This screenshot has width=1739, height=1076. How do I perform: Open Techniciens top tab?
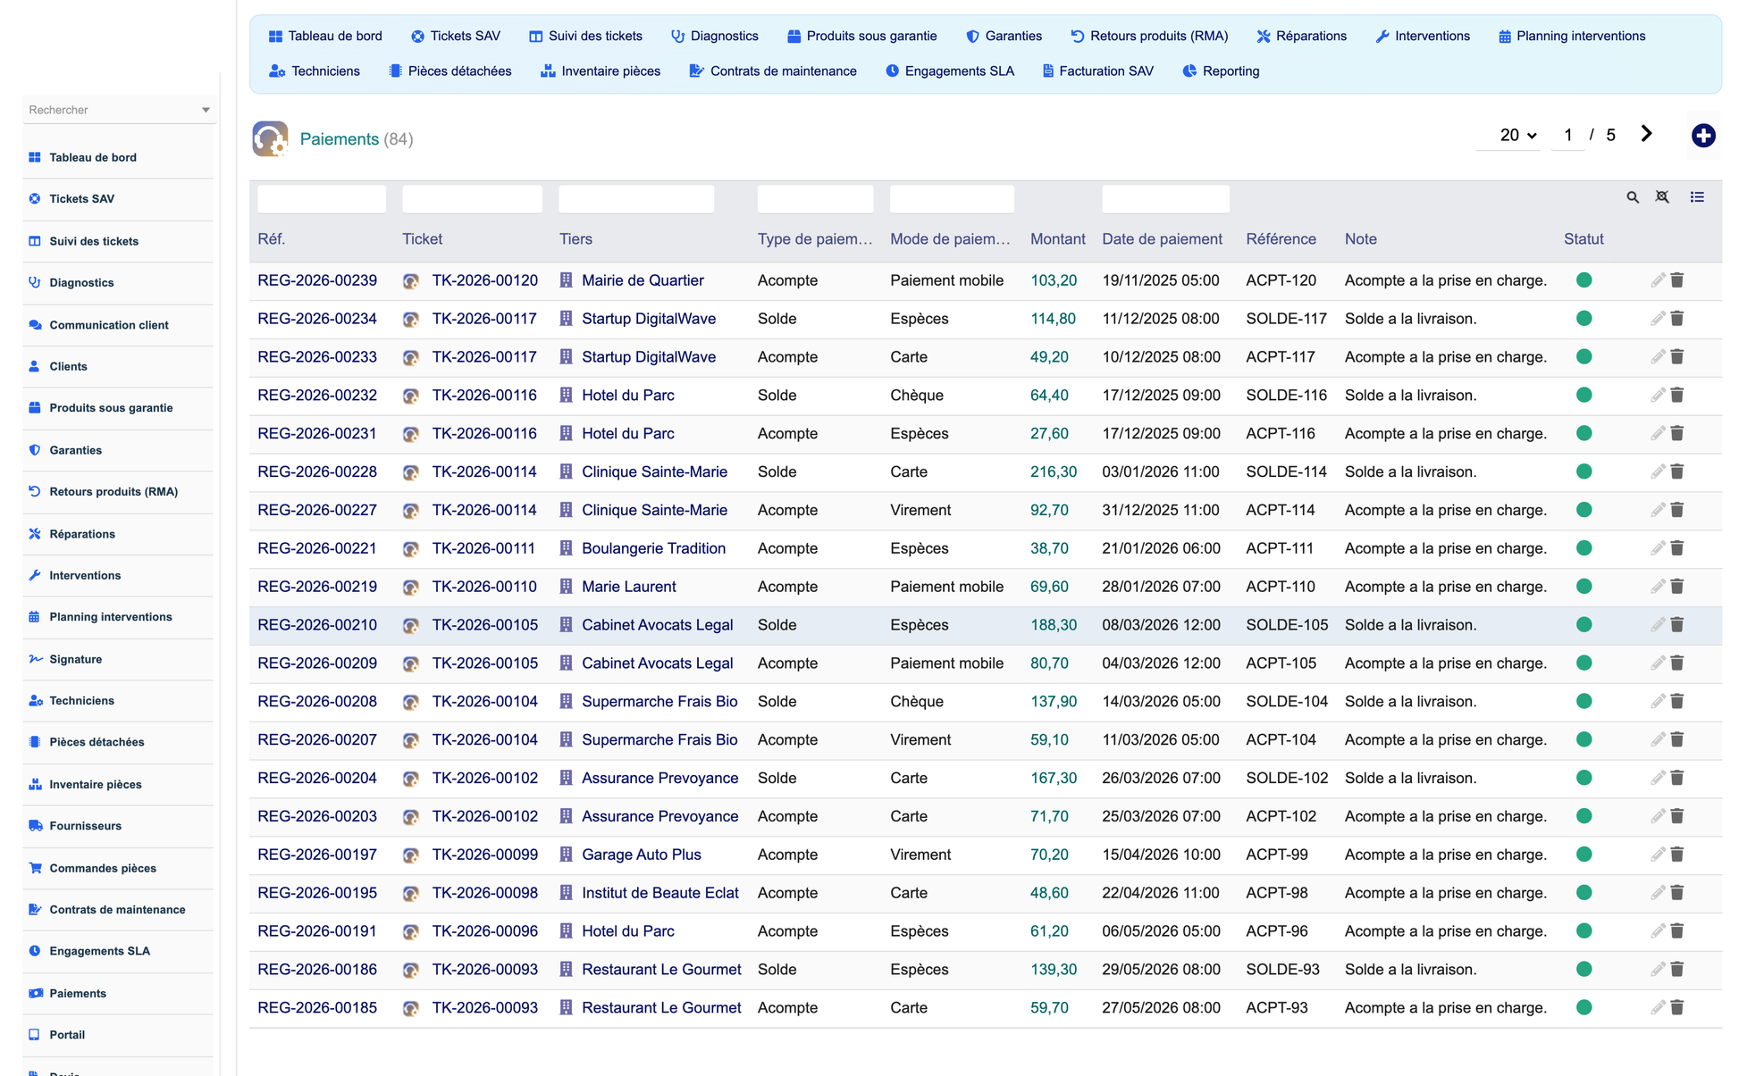(315, 71)
